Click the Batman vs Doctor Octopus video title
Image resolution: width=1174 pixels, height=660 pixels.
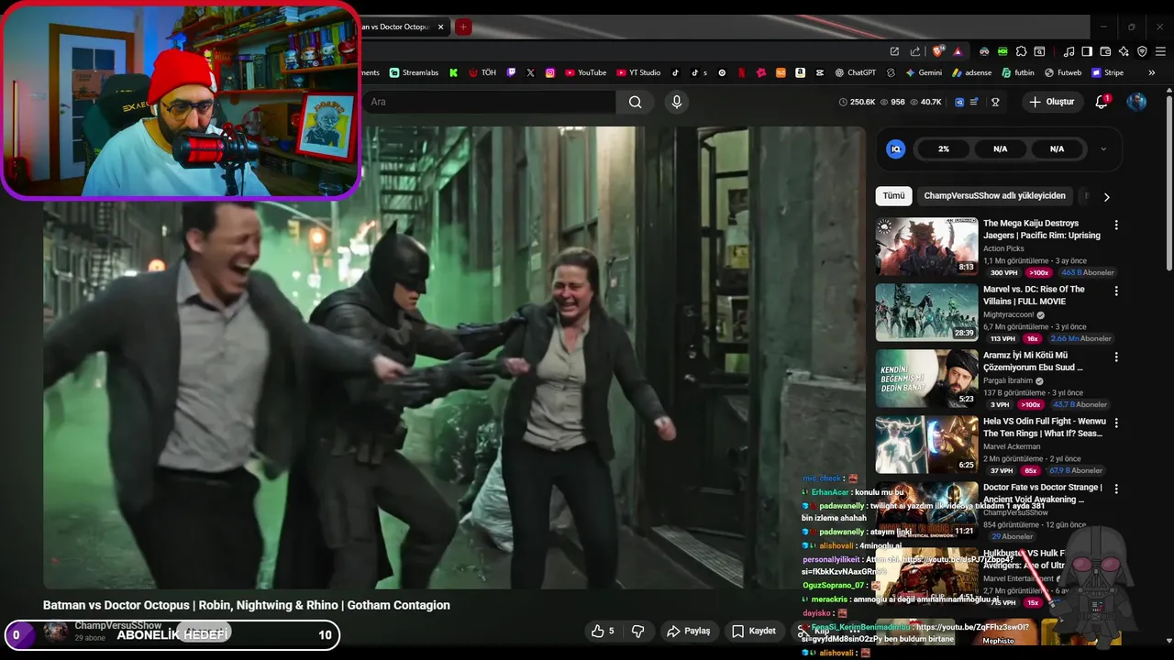[247, 605]
